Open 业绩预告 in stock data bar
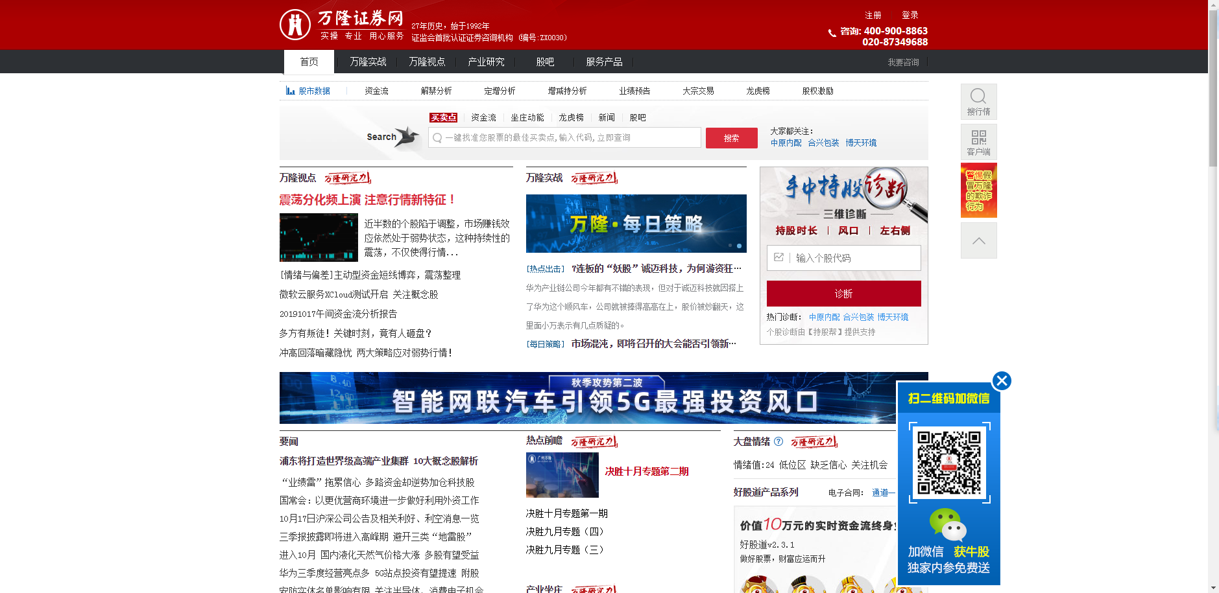Screen dimensions: 1219x593 pos(634,91)
